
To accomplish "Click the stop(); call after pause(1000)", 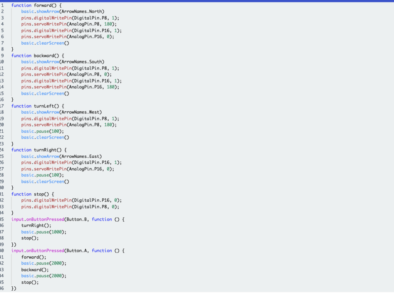I will click(30, 238).
